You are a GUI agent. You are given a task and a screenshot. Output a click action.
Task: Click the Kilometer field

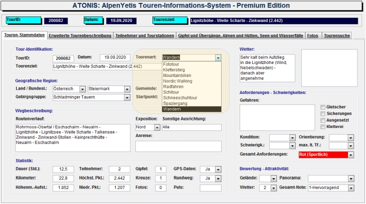pyautogui.click(x=63, y=178)
